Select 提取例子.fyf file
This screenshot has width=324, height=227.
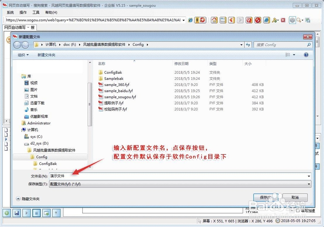[x=114, y=103]
